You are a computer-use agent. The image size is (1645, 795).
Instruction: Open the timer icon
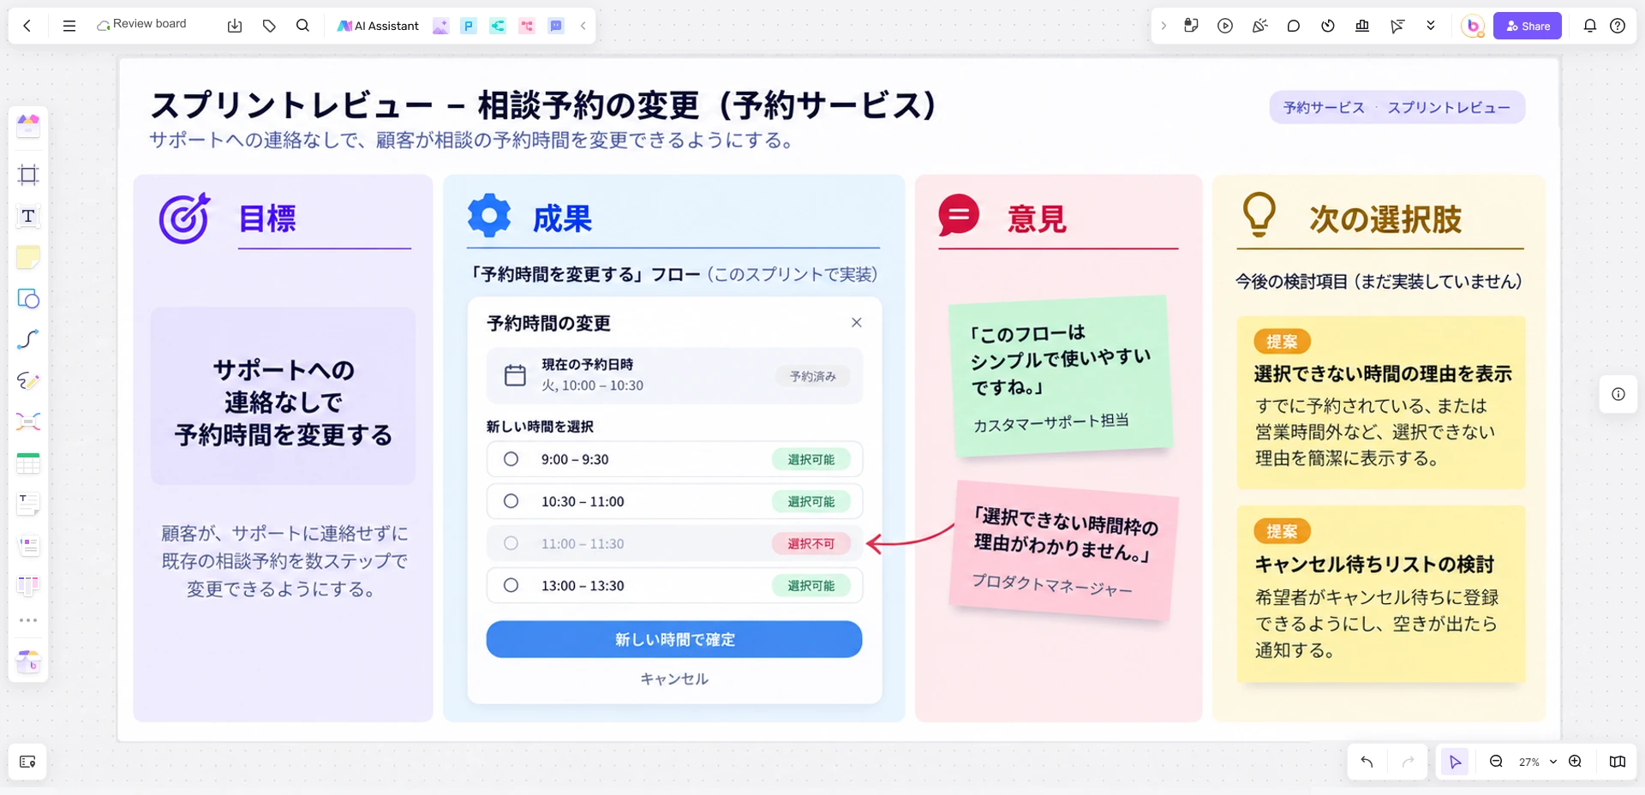(1328, 26)
